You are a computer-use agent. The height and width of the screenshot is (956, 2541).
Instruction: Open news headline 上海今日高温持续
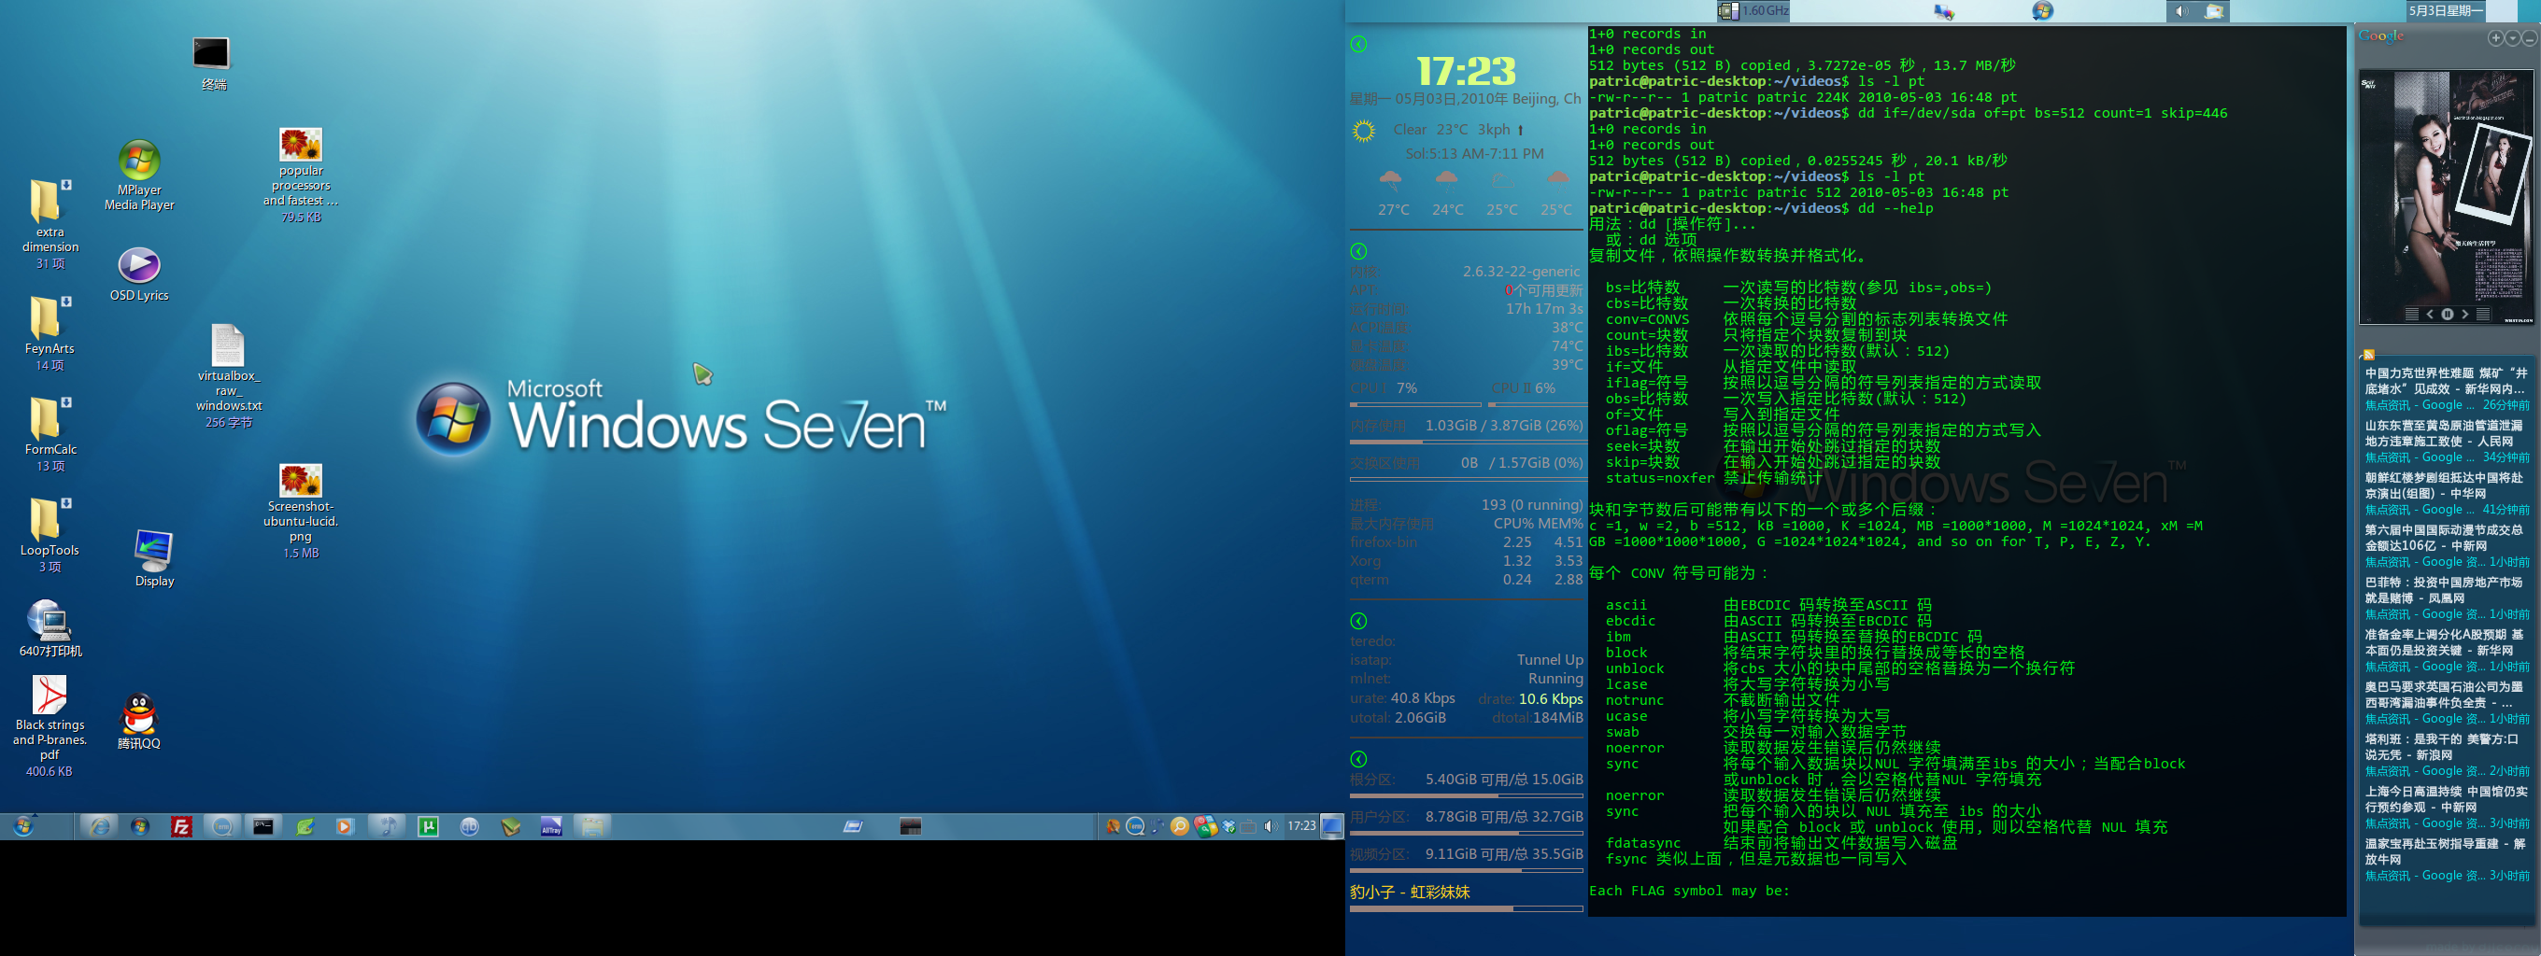(2447, 799)
